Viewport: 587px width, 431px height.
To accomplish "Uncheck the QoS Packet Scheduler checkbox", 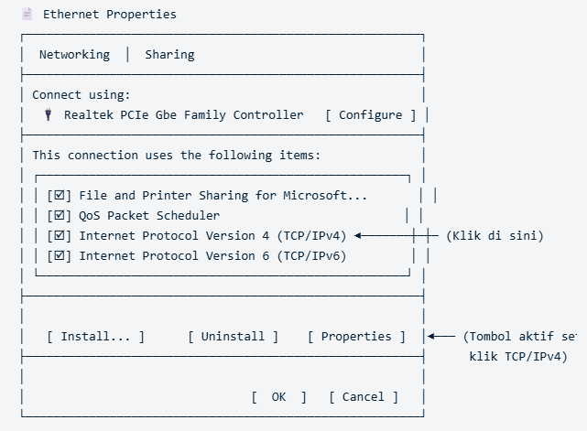I will [x=60, y=216].
